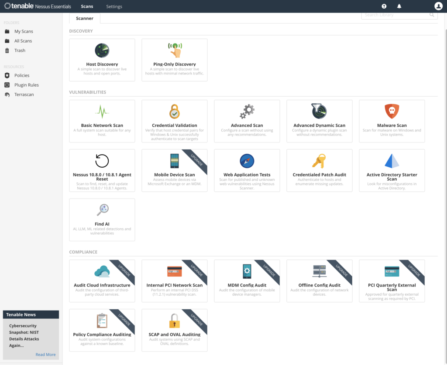Open the Settings menu in top bar
The height and width of the screenshot is (365, 447).
pyautogui.click(x=114, y=7)
